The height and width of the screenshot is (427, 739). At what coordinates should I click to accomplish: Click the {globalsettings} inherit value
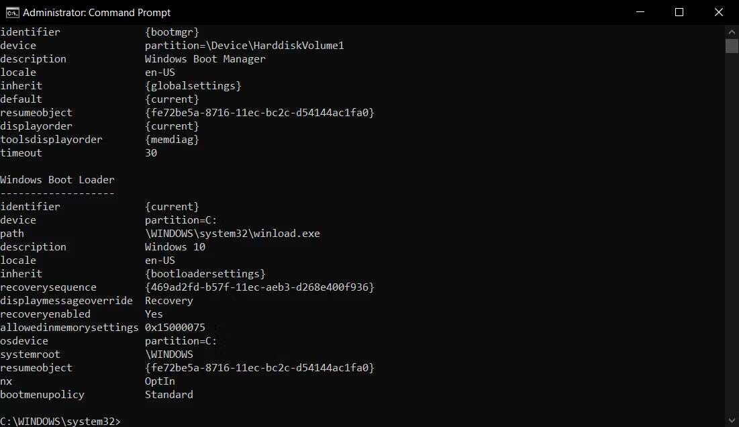click(x=193, y=85)
